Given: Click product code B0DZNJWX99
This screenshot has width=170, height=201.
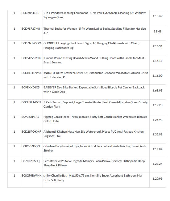Looking at the screenshot, I should point(31,43).
